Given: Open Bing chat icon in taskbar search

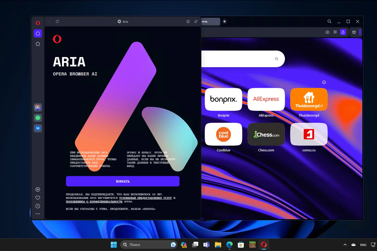Looking at the screenshot, I should [173, 245].
